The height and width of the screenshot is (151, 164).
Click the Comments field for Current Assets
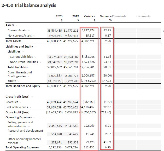click(124, 31)
